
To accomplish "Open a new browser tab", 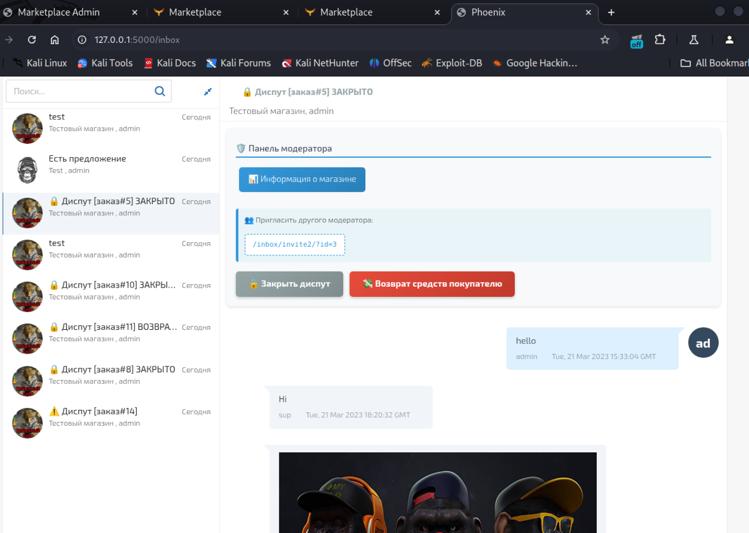I will coord(611,12).
